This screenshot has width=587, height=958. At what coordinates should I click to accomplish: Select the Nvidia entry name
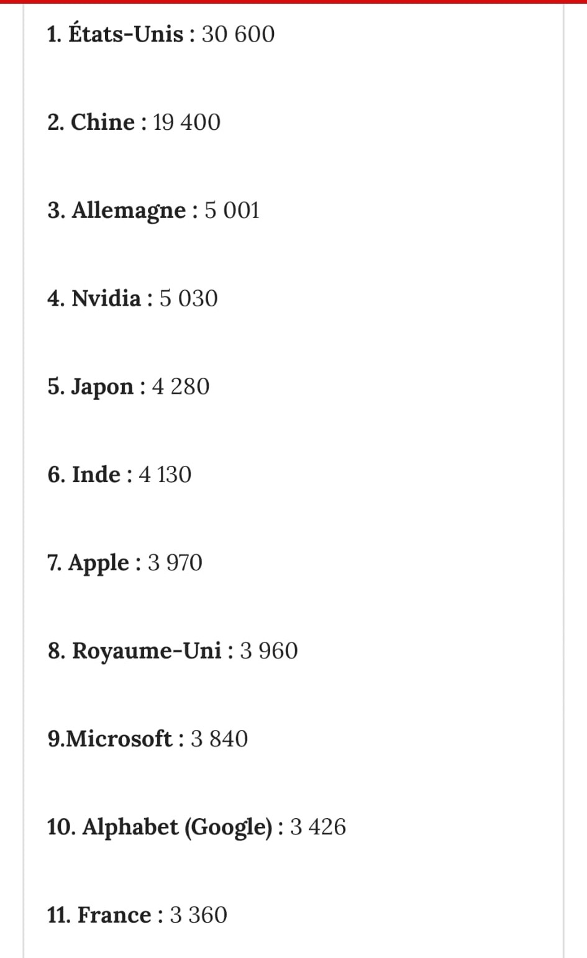pos(106,299)
